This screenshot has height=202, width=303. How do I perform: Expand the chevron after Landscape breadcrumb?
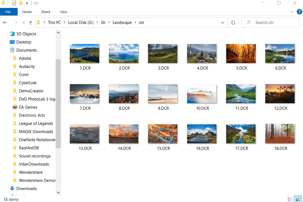pyautogui.click(x=135, y=22)
